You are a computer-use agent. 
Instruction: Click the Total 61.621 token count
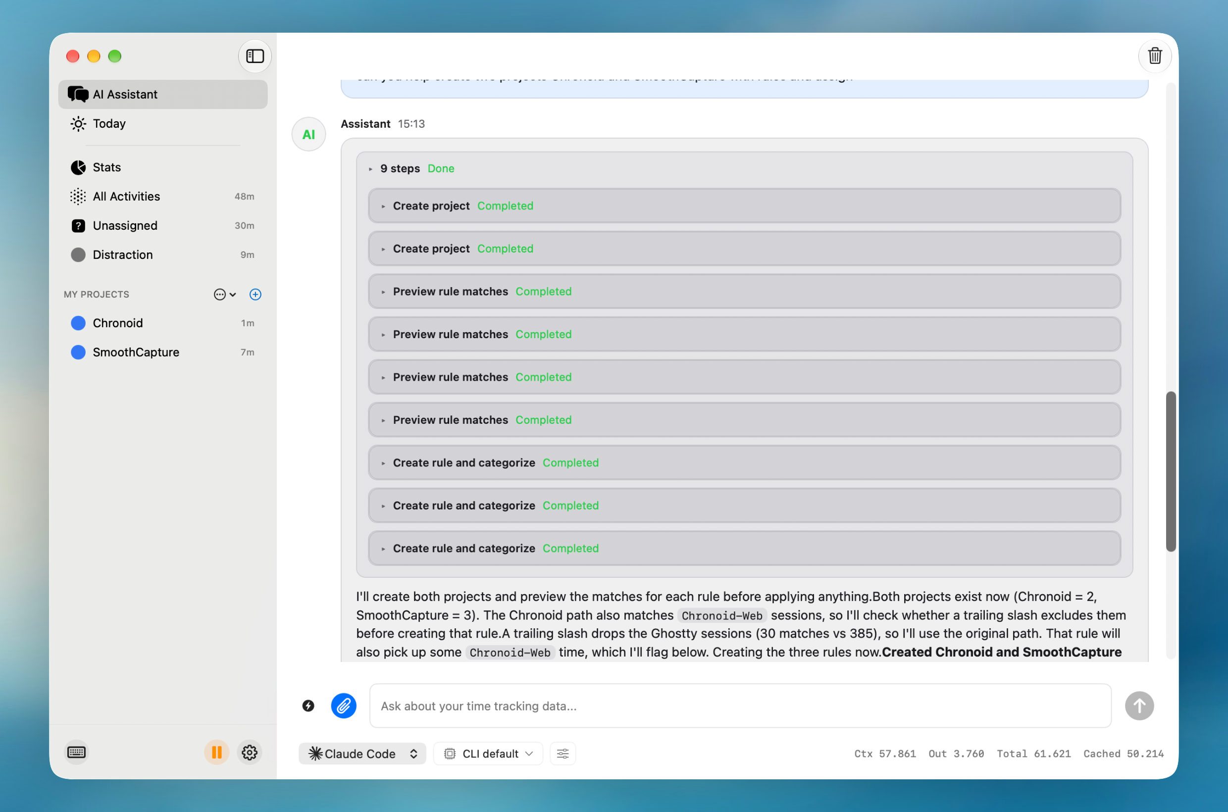pyautogui.click(x=1034, y=754)
